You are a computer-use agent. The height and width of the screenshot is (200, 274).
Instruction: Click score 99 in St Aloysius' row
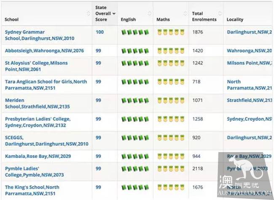(98, 63)
